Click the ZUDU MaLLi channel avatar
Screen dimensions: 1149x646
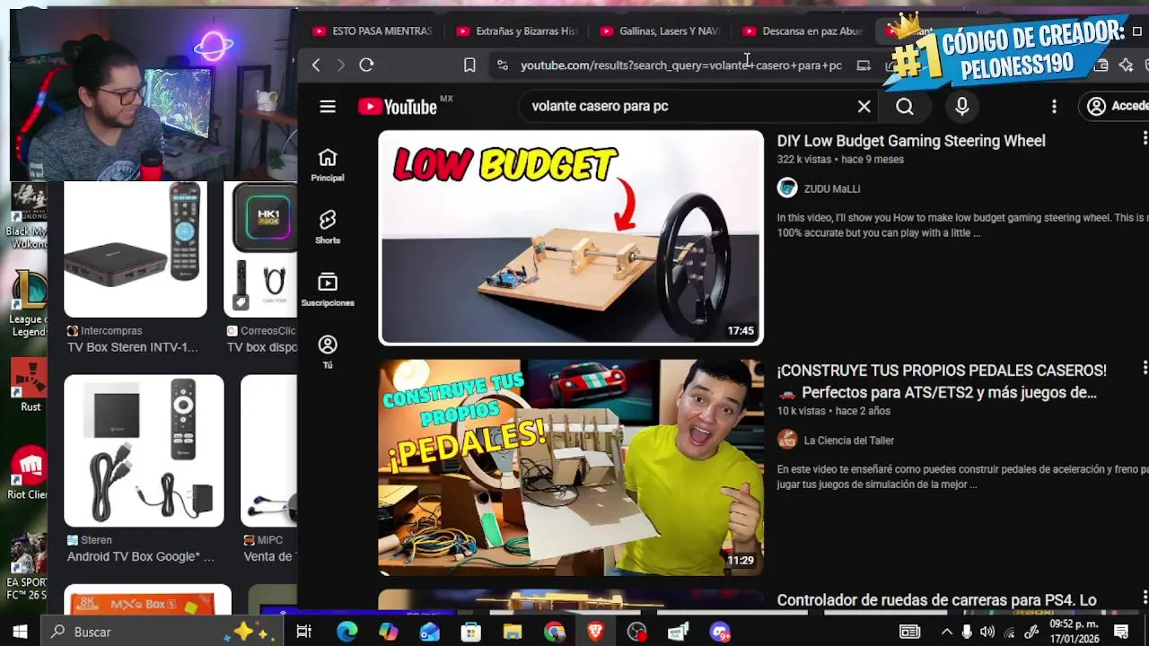point(787,188)
